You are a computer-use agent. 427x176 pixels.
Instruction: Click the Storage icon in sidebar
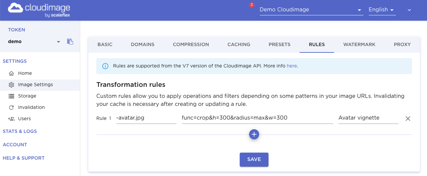(11, 96)
